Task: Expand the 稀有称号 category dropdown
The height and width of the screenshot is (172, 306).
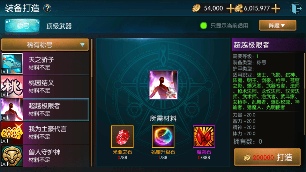Action: (x=45, y=45)
